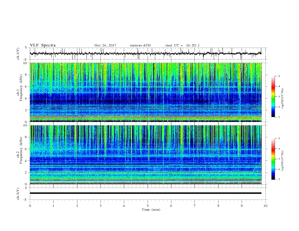Click the ch.1 PSD color bar
The height and width of the screenshot is (231, 299).
tap(273, 96)
